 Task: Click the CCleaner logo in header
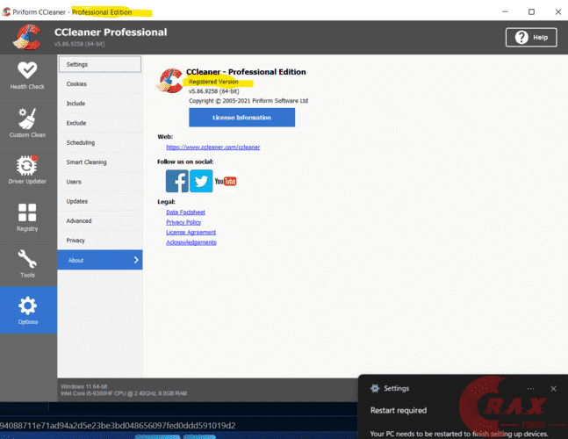point(27,37)
